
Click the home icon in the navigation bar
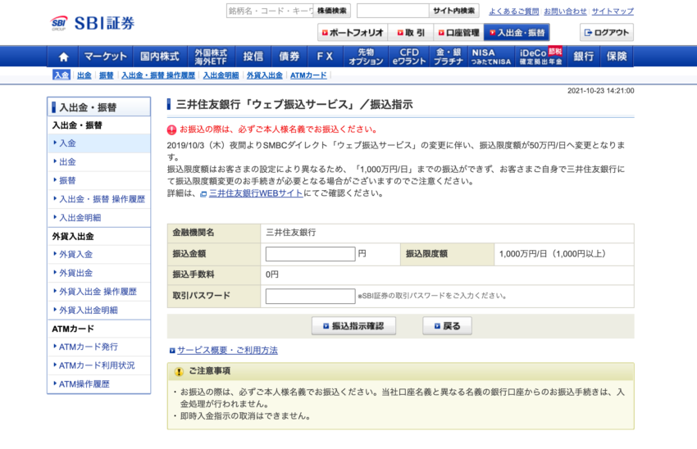tap(64, 57)
